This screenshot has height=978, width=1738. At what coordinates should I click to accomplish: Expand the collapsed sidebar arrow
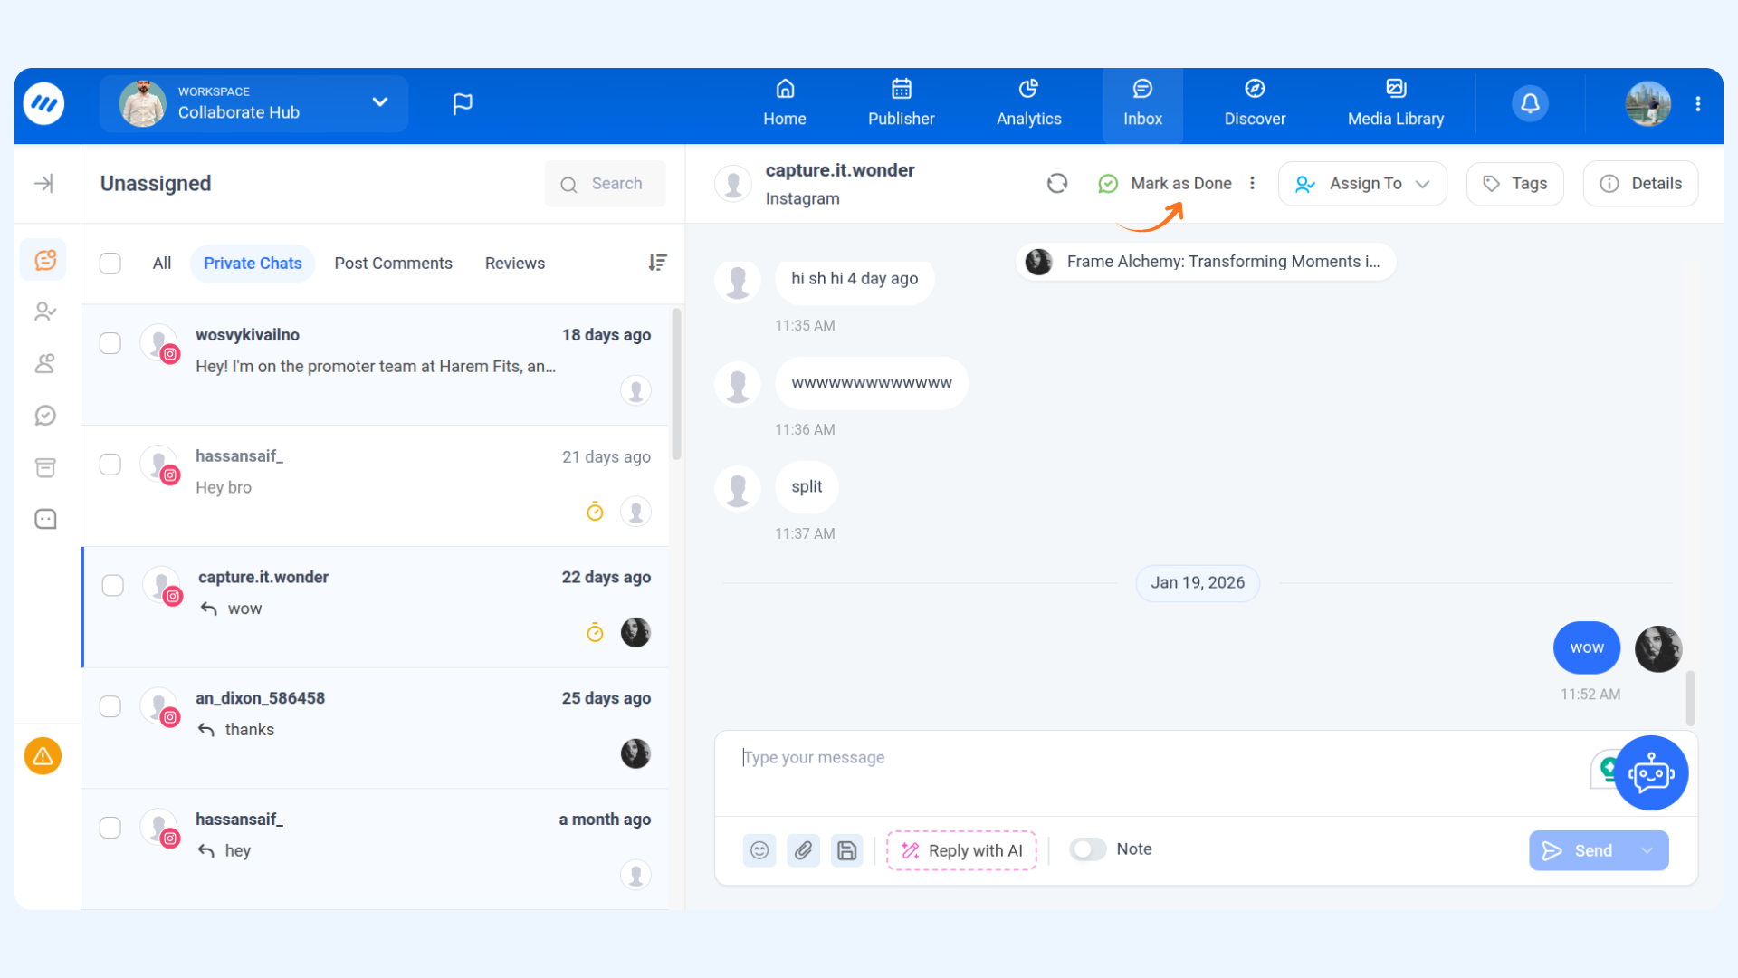point(43,184)
